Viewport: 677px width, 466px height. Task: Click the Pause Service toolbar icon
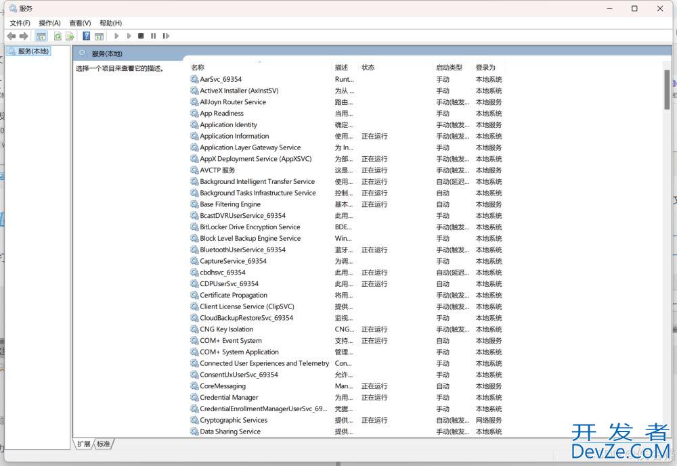coord(153,36)
